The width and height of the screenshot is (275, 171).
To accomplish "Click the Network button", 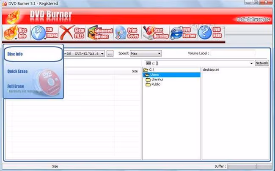I will (261, 63).
